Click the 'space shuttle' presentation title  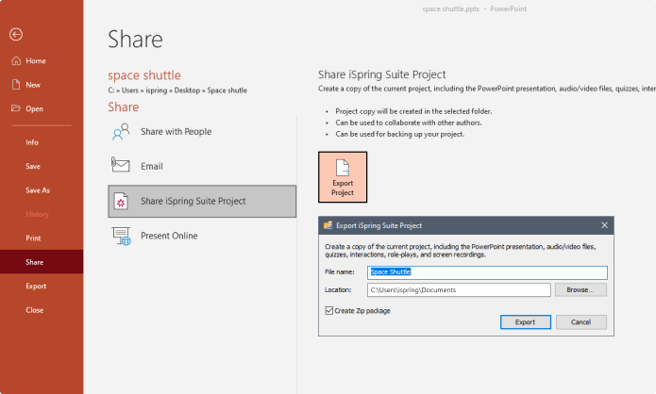144,75
